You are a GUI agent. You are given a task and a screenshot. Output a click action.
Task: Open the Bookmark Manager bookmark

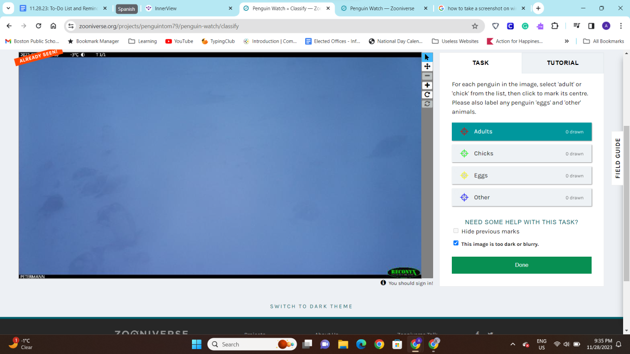pos(93,41)
